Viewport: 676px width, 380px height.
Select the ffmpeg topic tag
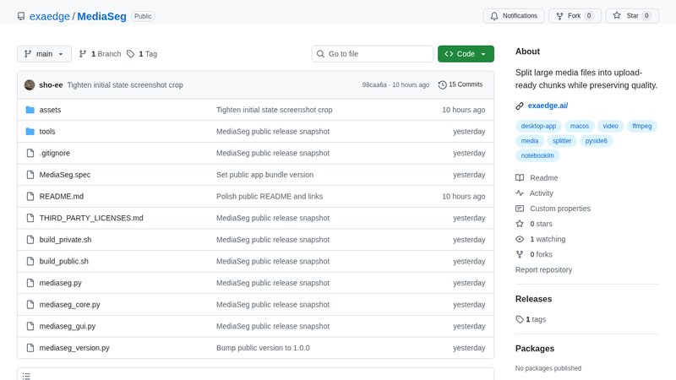click(x=641, y=126)
